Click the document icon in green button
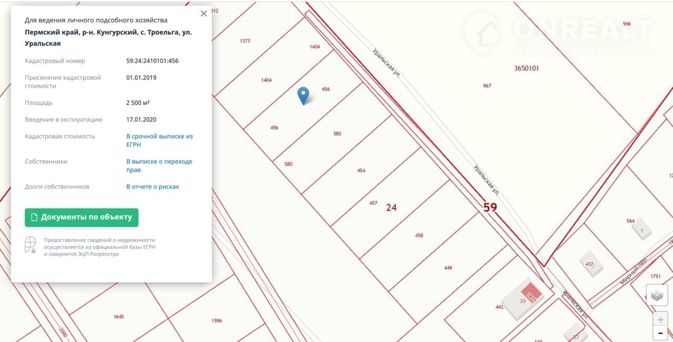The width and height of the screenshot is (673, 342). pos(34,217)
